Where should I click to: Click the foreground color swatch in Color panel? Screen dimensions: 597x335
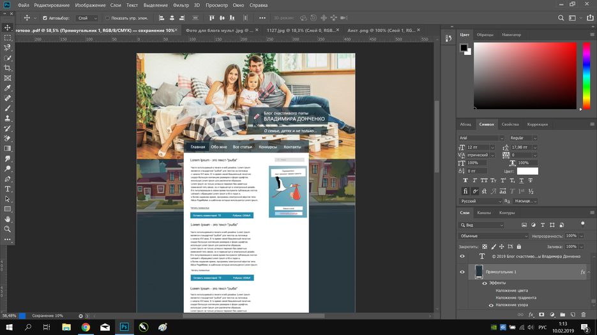[464, 48]
